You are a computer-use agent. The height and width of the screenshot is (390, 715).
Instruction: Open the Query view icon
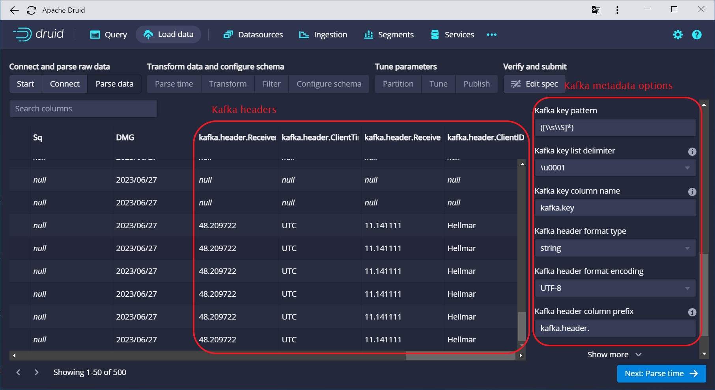tap(95, 35)
